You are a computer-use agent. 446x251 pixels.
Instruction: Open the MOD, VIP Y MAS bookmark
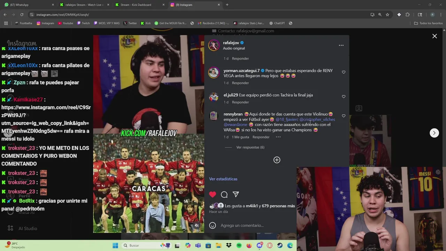(106, 23)
